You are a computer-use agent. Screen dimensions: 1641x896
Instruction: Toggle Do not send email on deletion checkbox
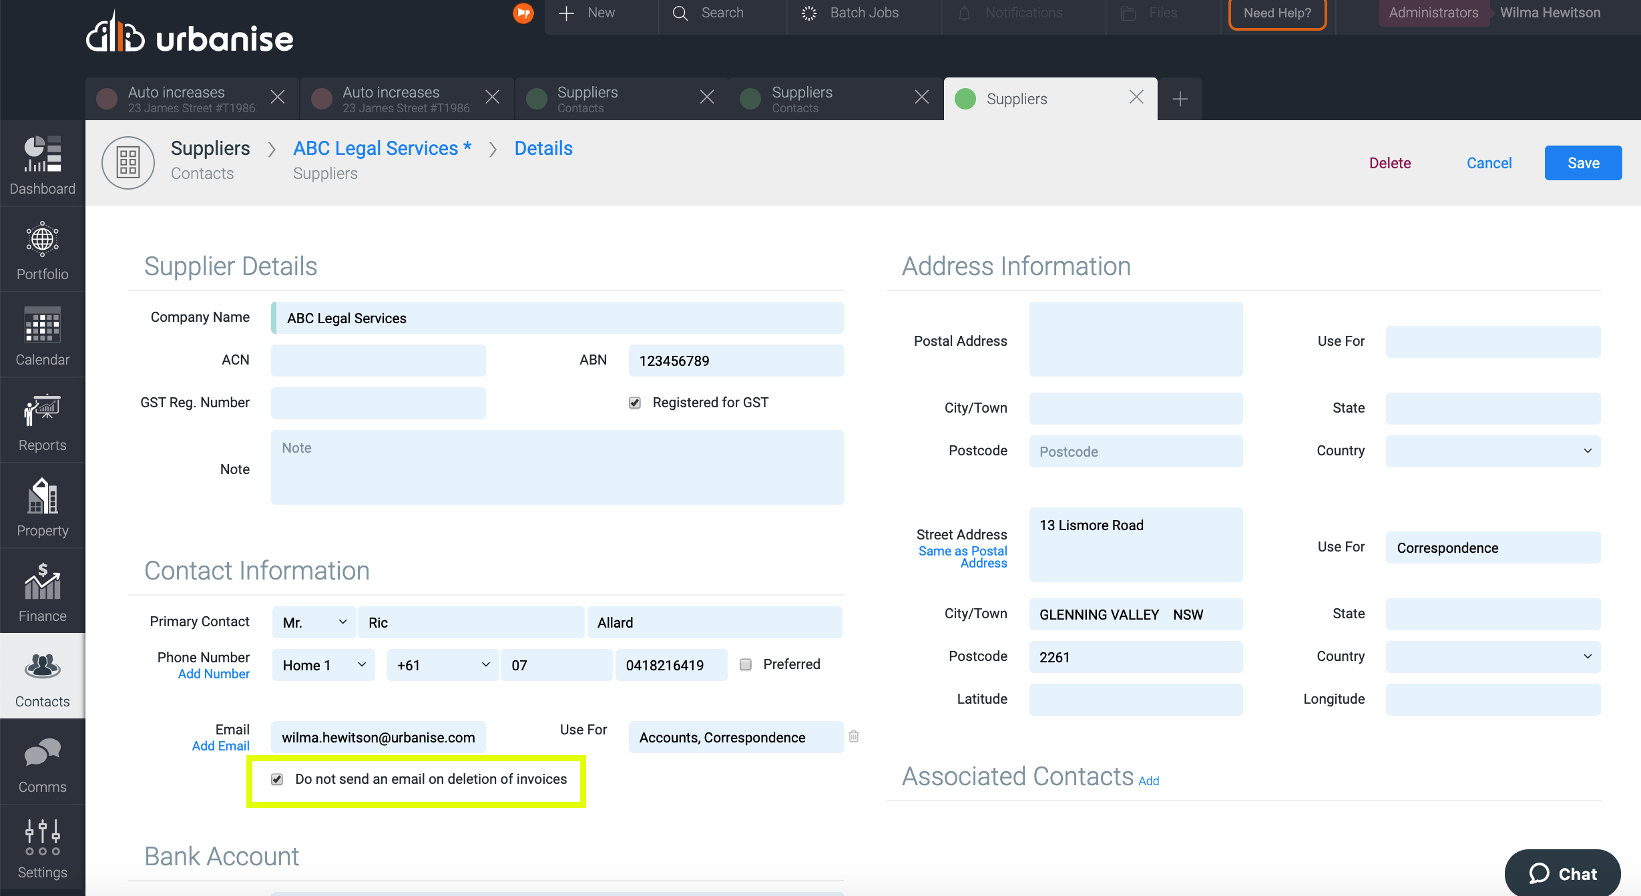[x=277, y=779]
